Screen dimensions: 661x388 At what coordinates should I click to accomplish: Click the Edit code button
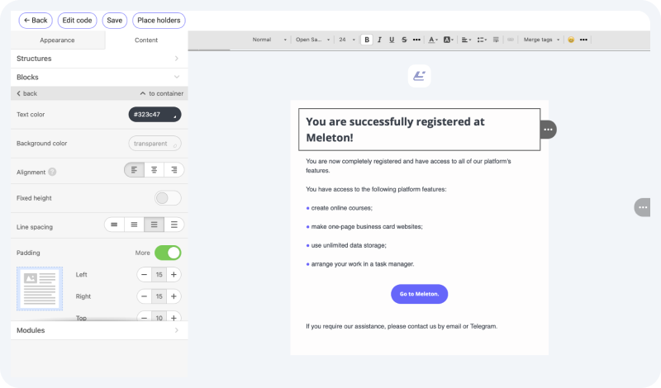(77, 20)
